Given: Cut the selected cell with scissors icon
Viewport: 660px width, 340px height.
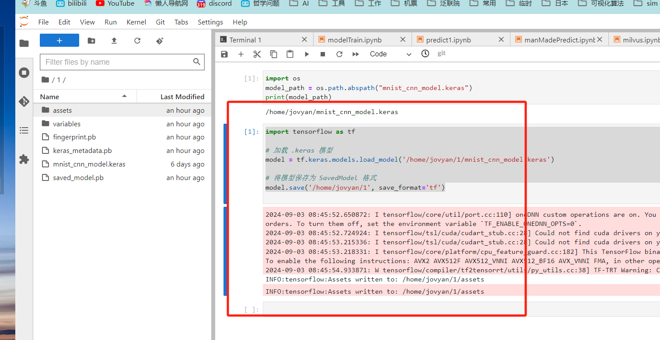Looking at the screenshot, I should tap(257, 54).
